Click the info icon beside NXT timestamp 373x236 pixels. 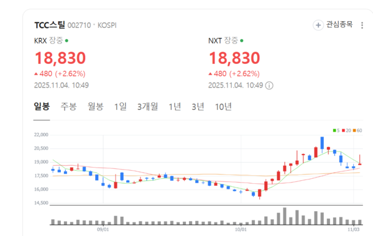point(269,85)
